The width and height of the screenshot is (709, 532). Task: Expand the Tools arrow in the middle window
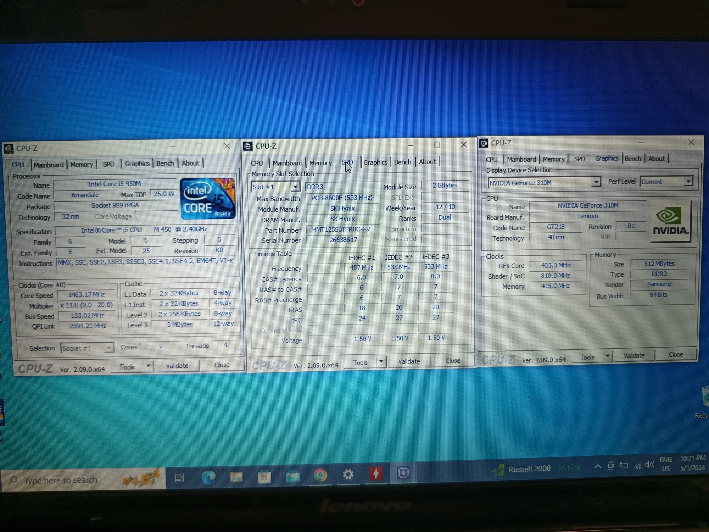(381, 361)
